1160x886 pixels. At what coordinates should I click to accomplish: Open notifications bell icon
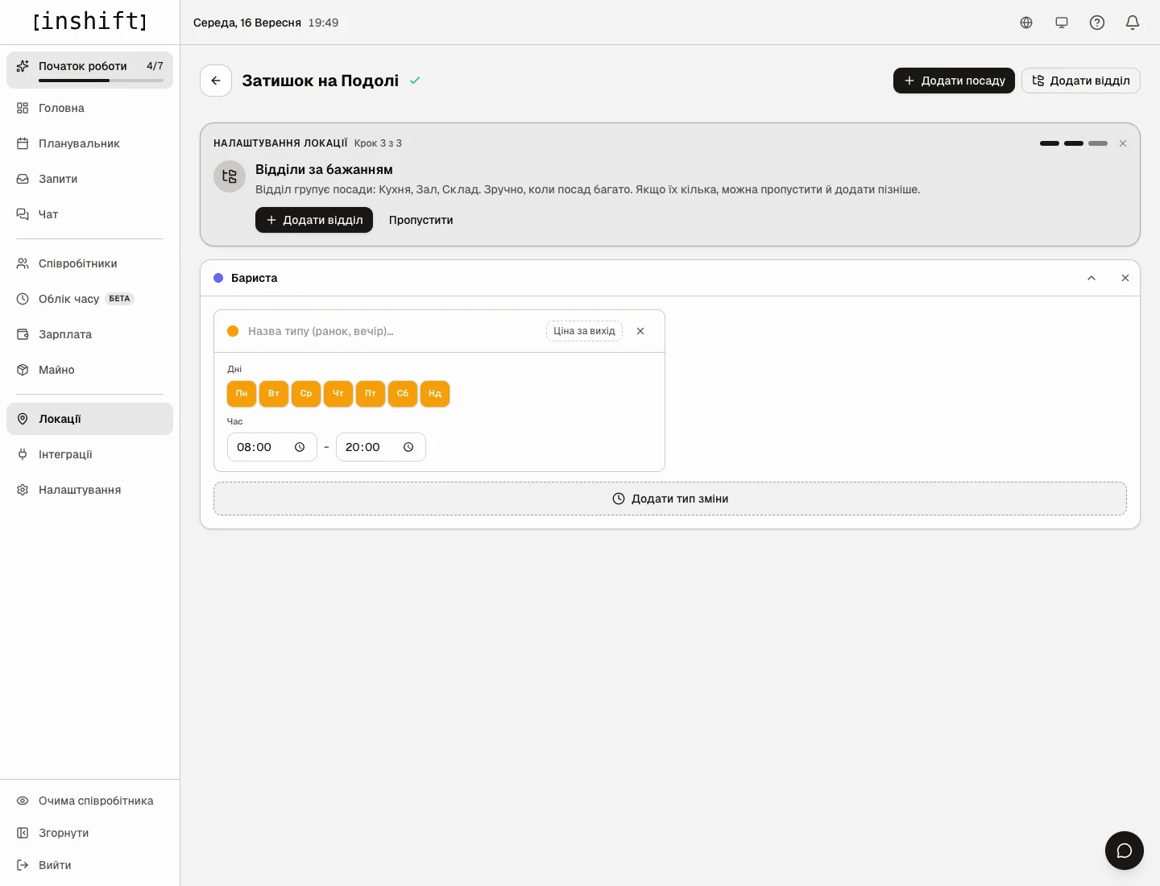(1133, 23)
